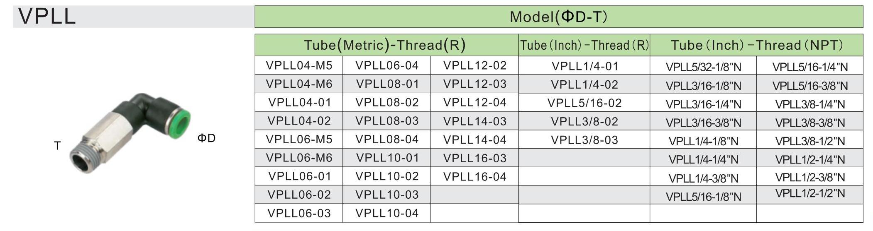Click the VPLL5/32-1/8"N cell

pos(703,67)
